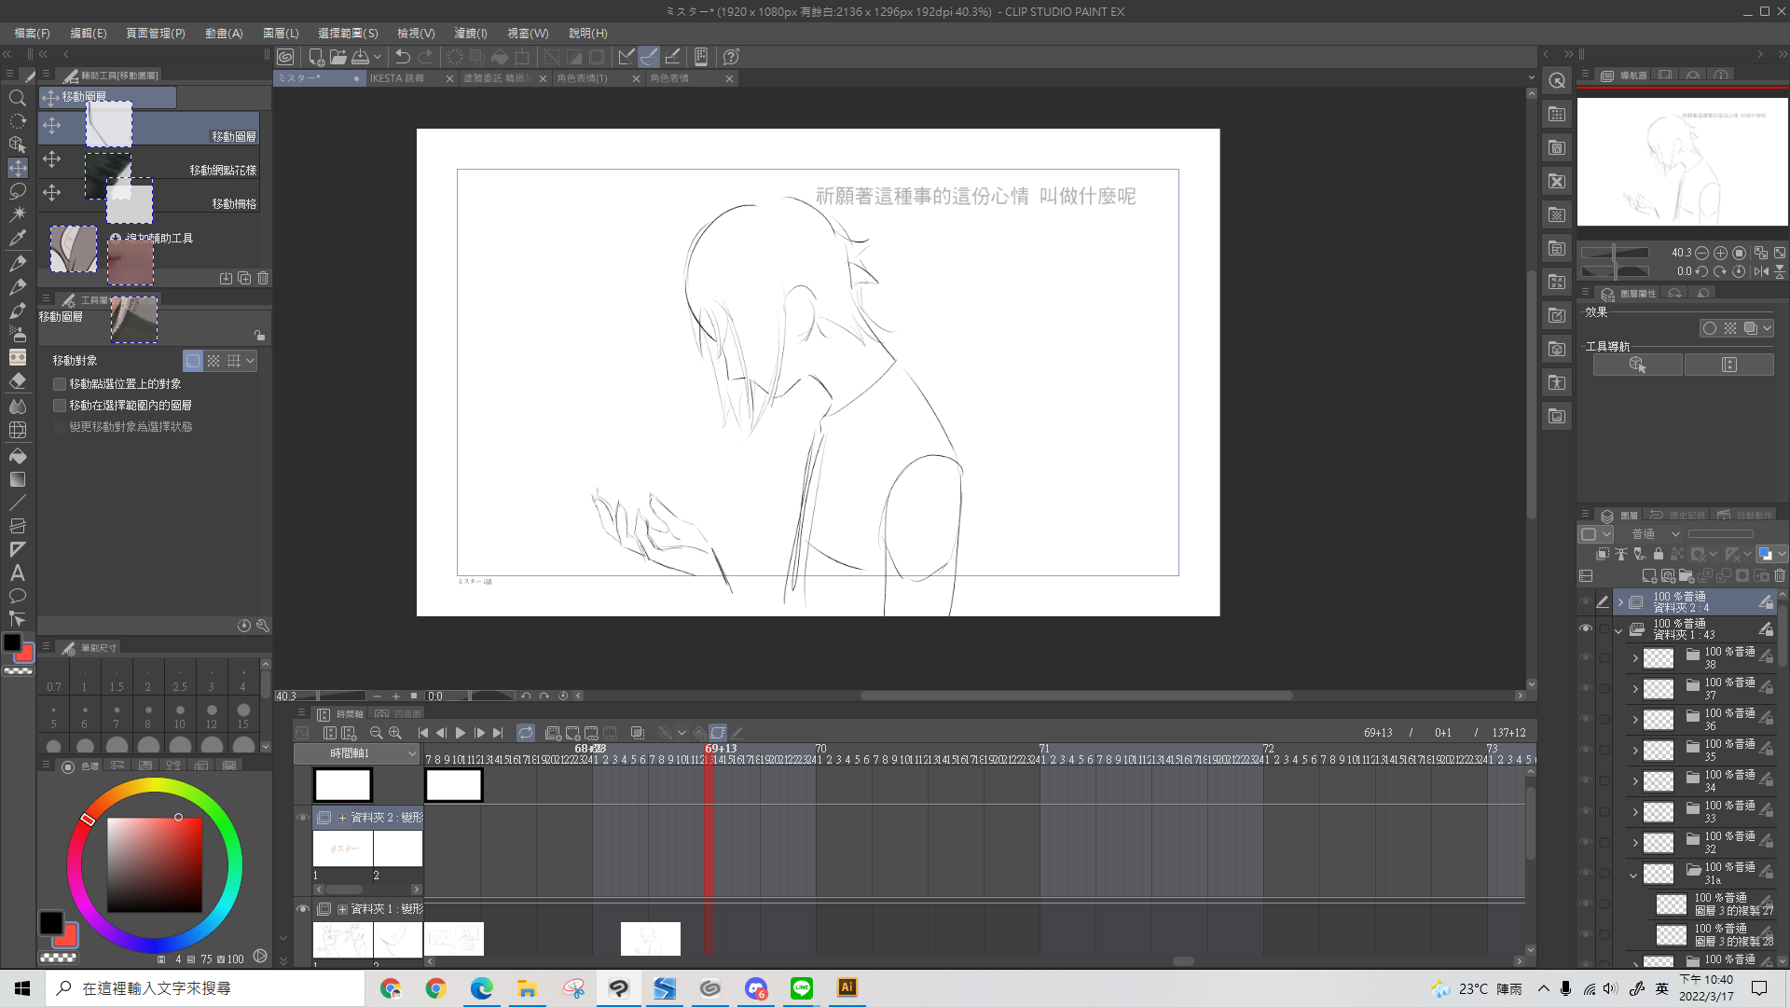Select the magnifier zoom tool

click(x=17, y=98)
